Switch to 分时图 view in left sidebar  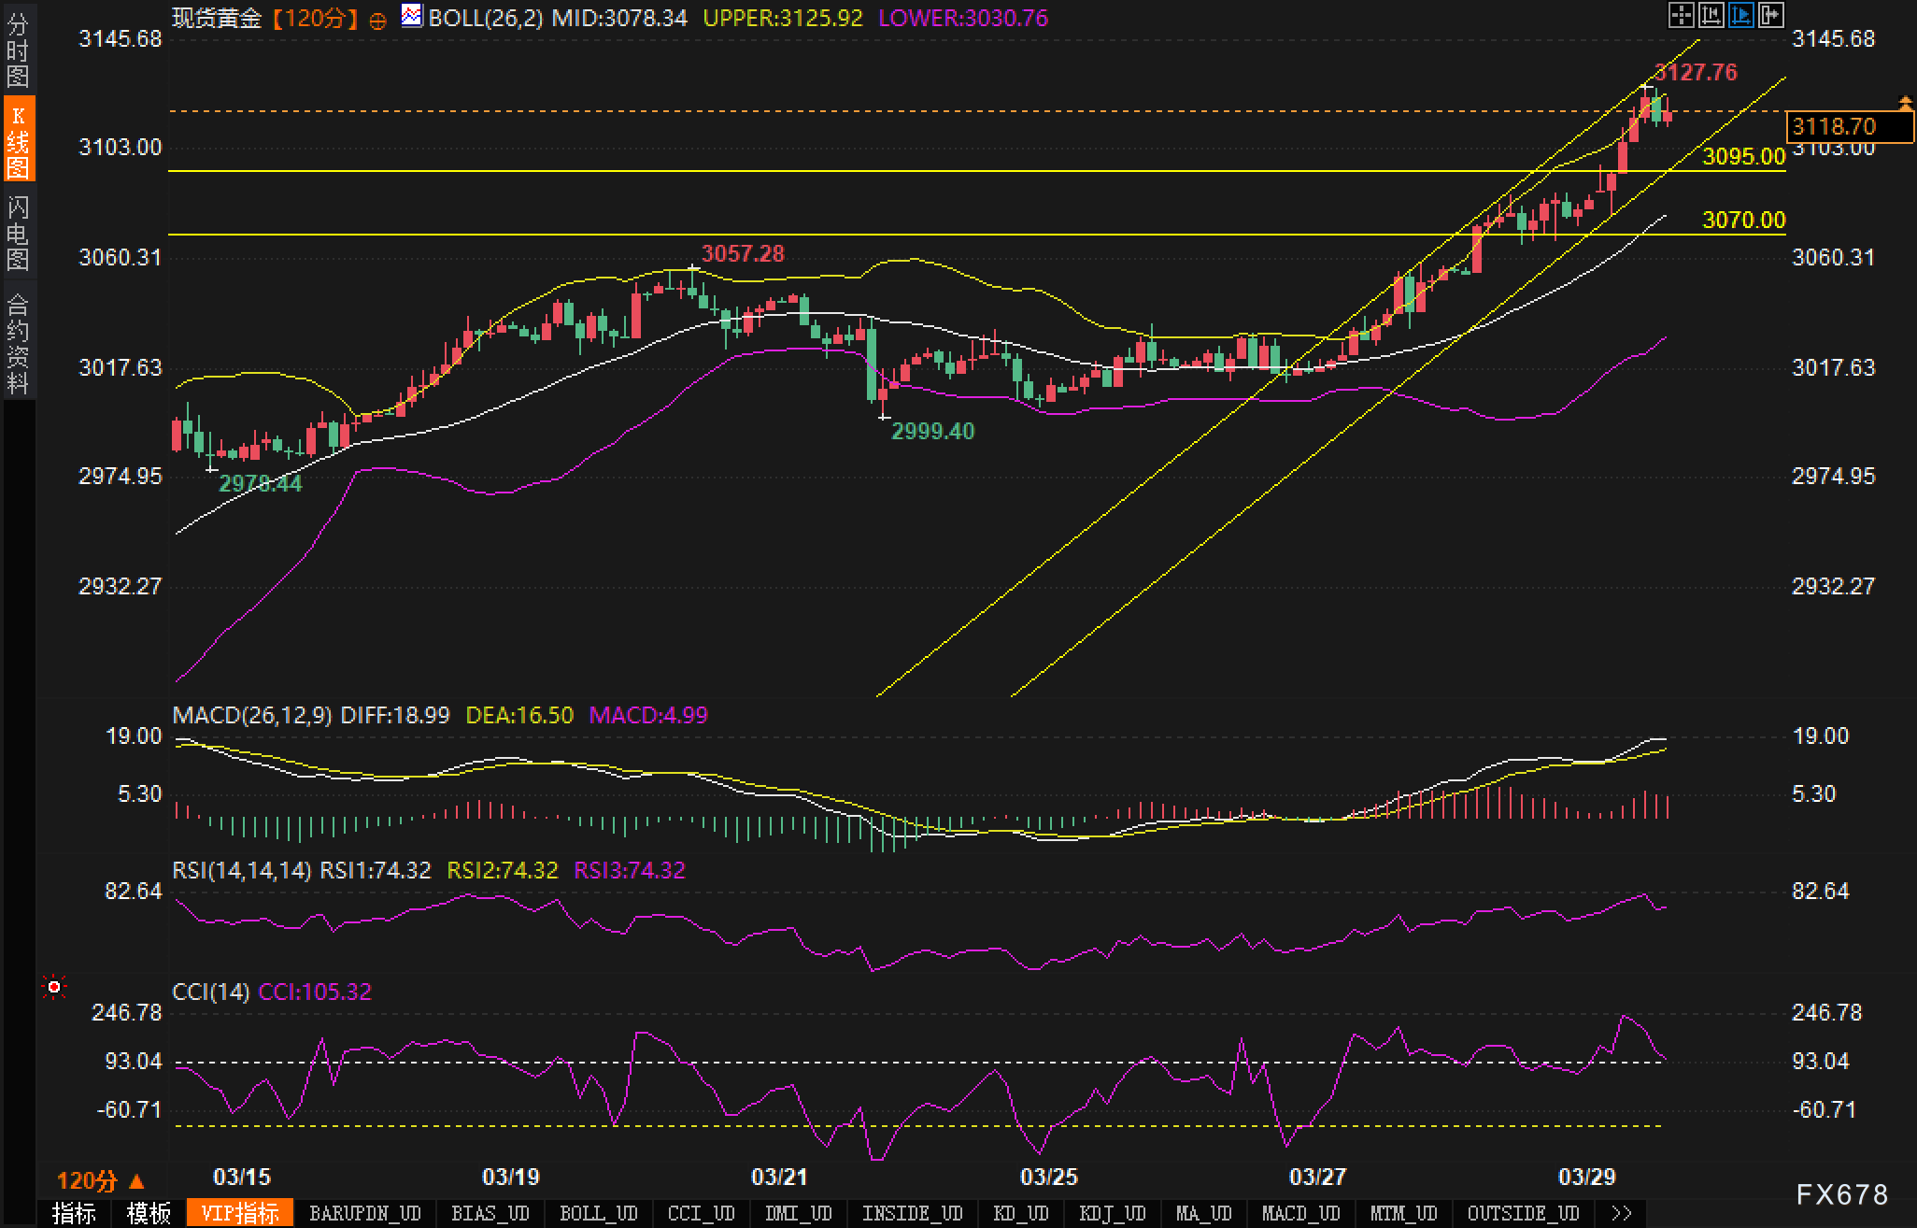pos(17,50)
